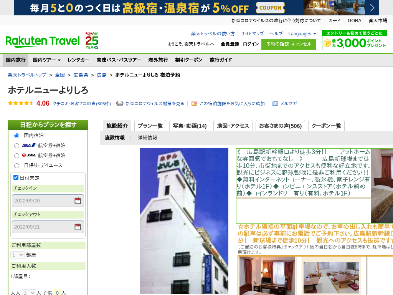The height and width of the screenshot is (295, 393).
Task: Switch to the 写真・動画(14) tab
Action: pos(190,126)
